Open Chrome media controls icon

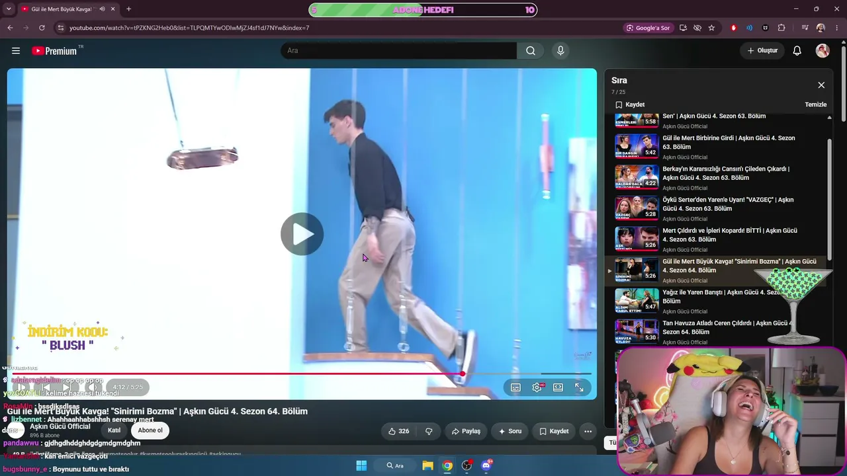(805, 28)
